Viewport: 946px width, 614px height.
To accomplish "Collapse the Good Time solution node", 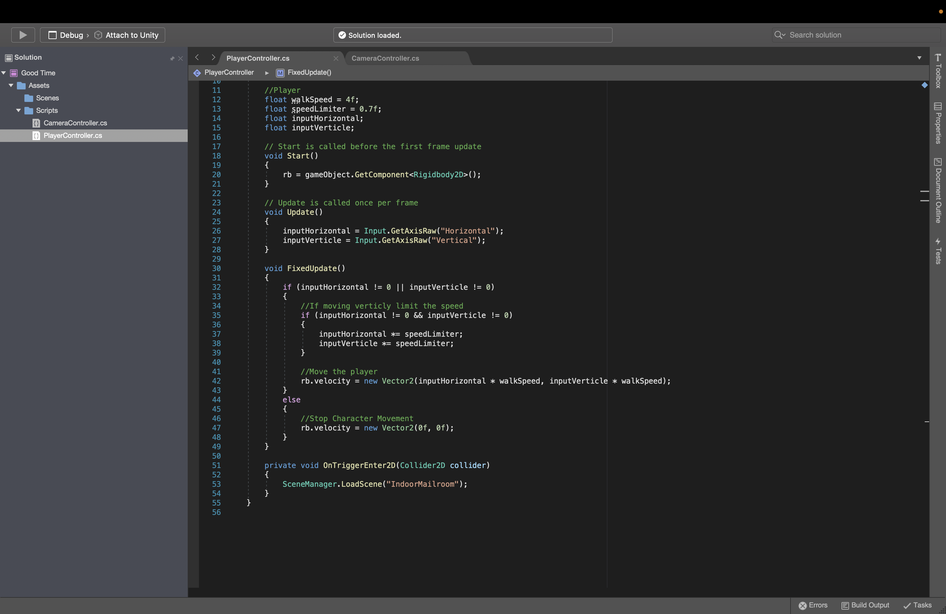I will pyautogui.click(x=3, y=73).
